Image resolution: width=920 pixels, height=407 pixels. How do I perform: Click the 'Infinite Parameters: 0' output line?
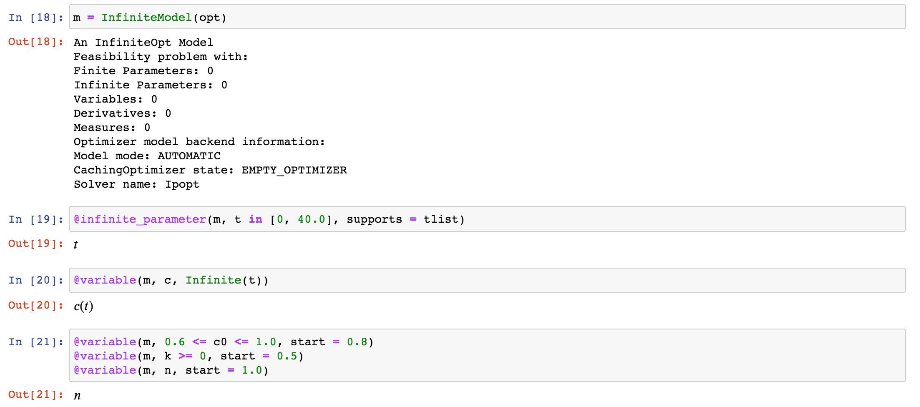click(151, 85)
